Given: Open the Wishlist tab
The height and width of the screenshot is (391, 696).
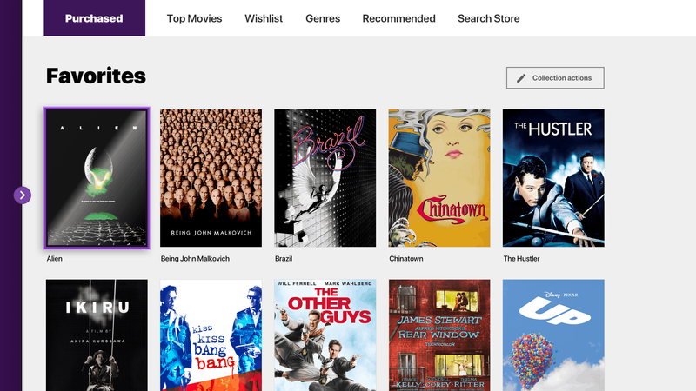Looking at the screenshot, I should 264,18.
